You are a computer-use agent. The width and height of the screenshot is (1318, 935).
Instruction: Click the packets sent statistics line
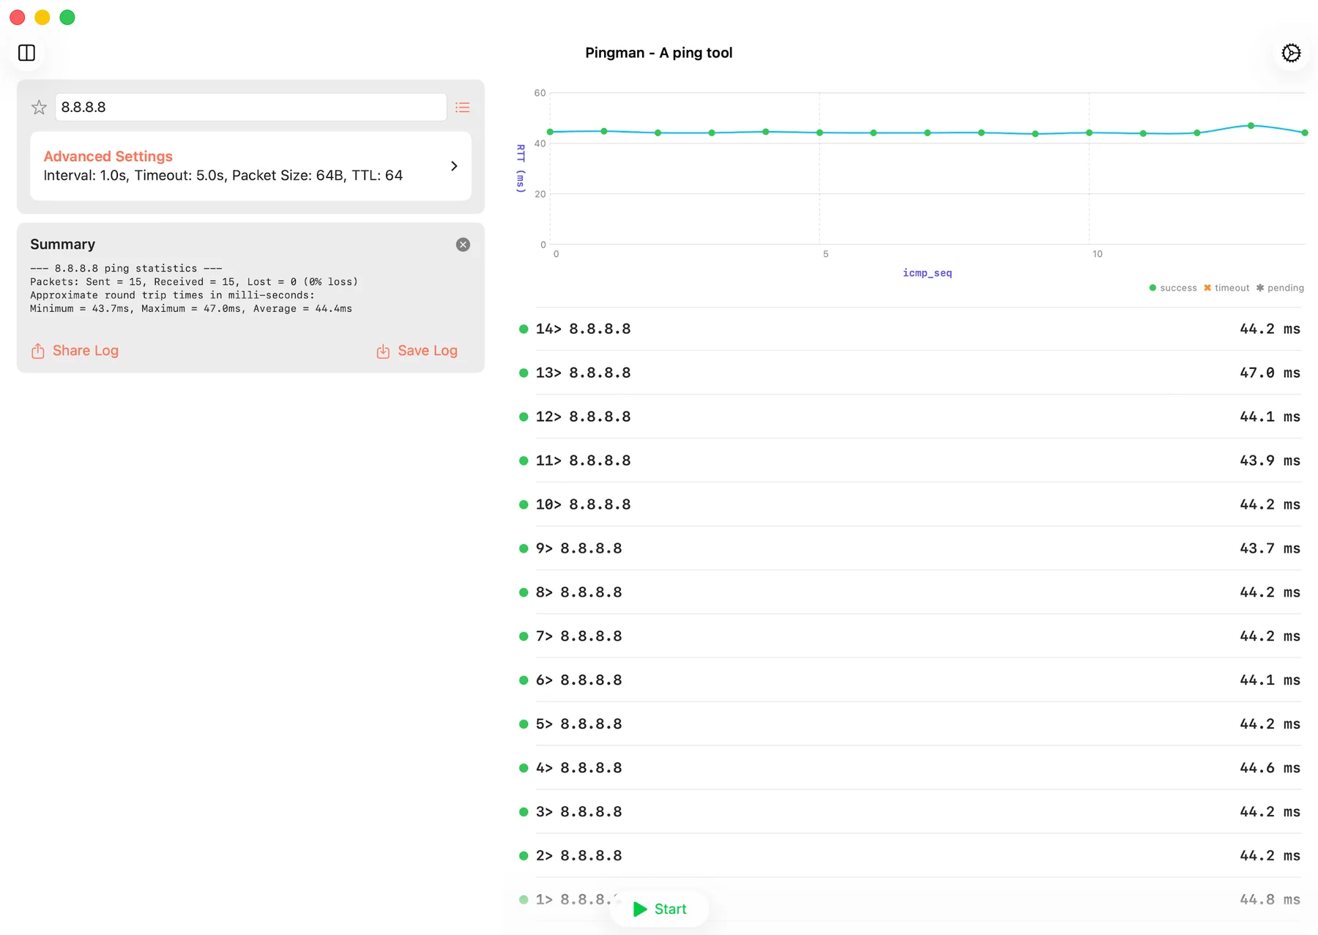(x=194, y=282)
